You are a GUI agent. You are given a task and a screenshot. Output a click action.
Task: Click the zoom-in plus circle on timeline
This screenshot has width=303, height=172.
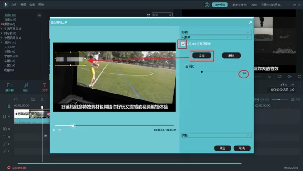click(x=267, y=99)
